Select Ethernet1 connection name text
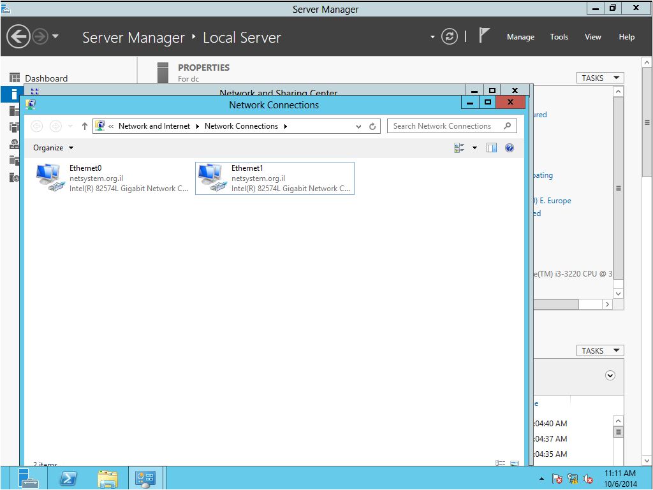 click(x=247, y=168)
